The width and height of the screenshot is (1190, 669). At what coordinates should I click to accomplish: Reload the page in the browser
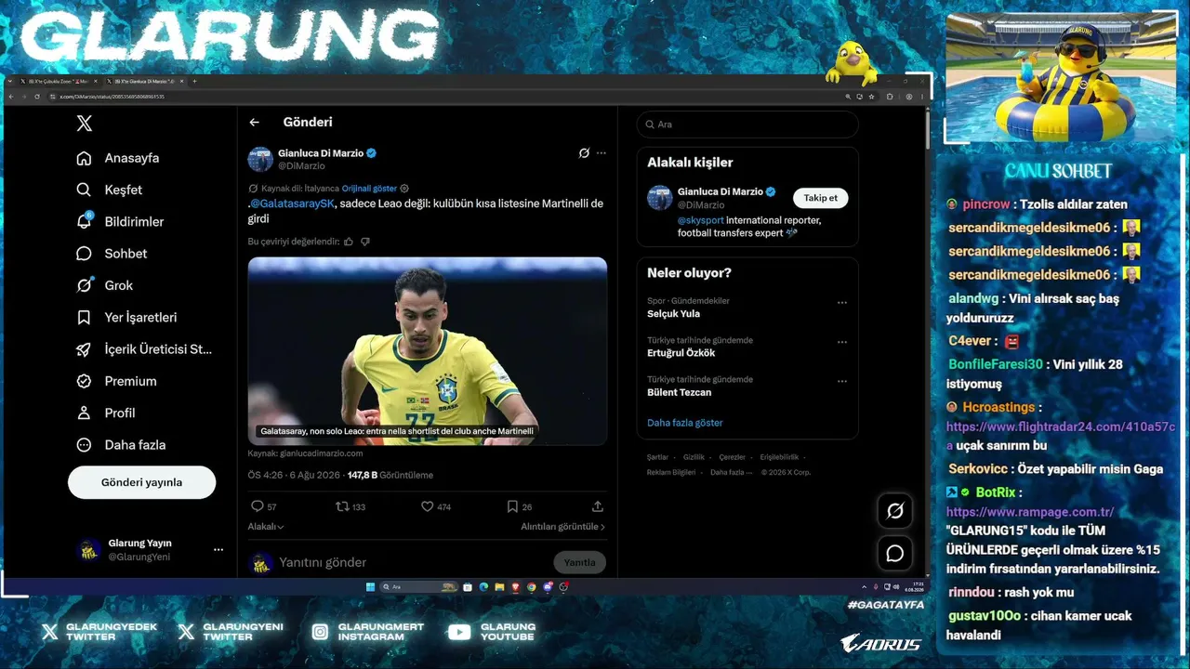coord(38,97)
